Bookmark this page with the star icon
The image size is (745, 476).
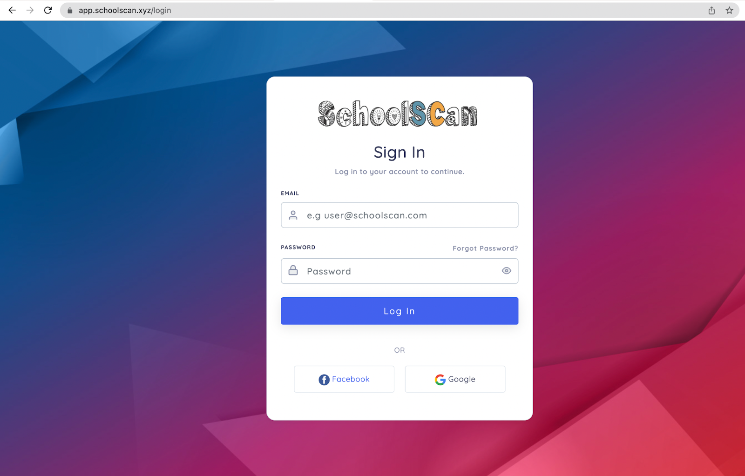point(729,10)
